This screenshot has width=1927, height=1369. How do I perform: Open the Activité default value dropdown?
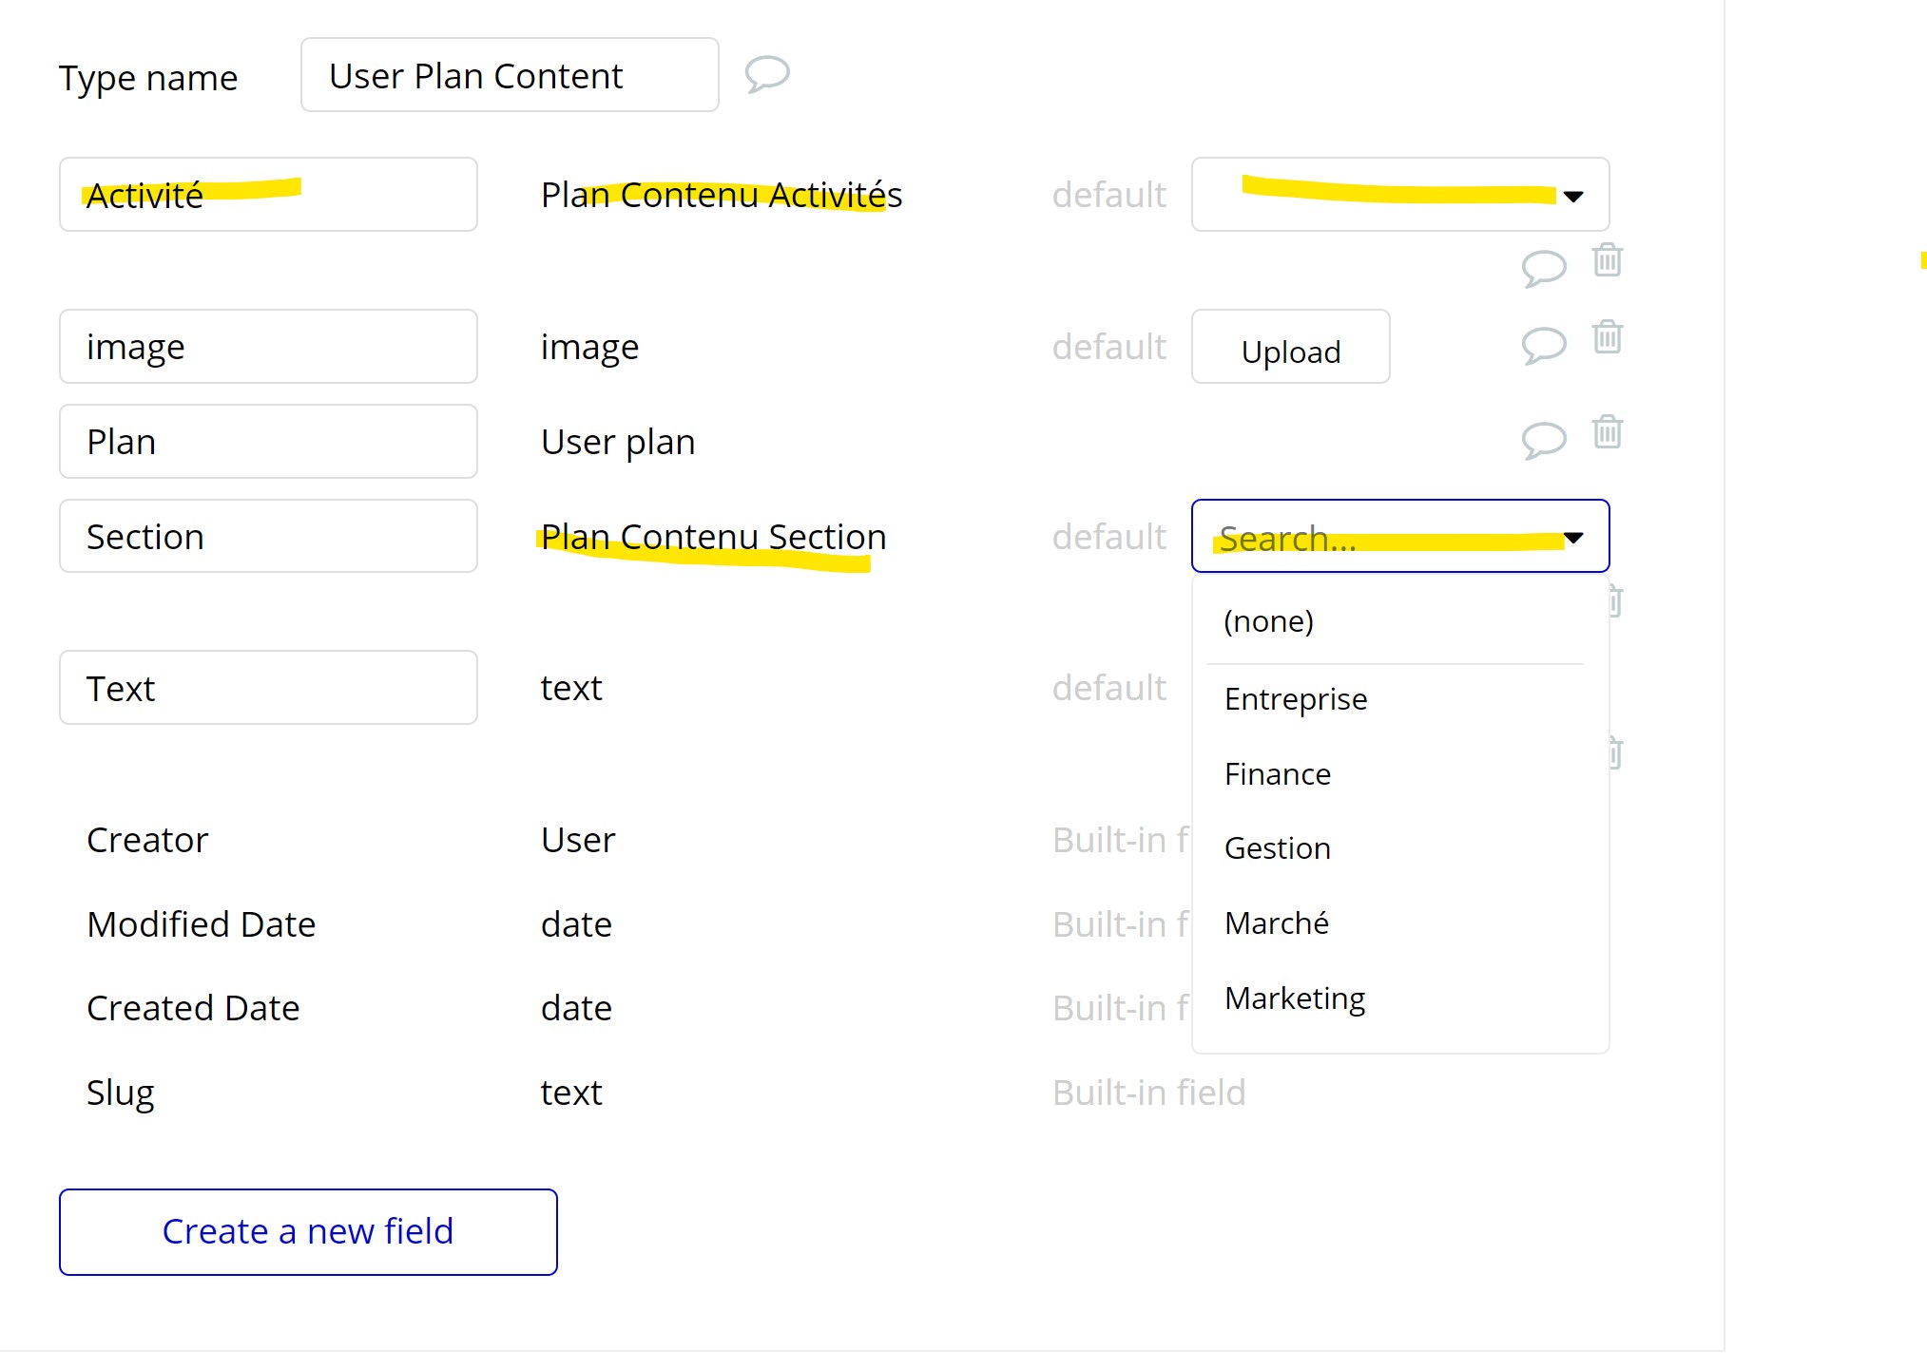point(1399,195)
